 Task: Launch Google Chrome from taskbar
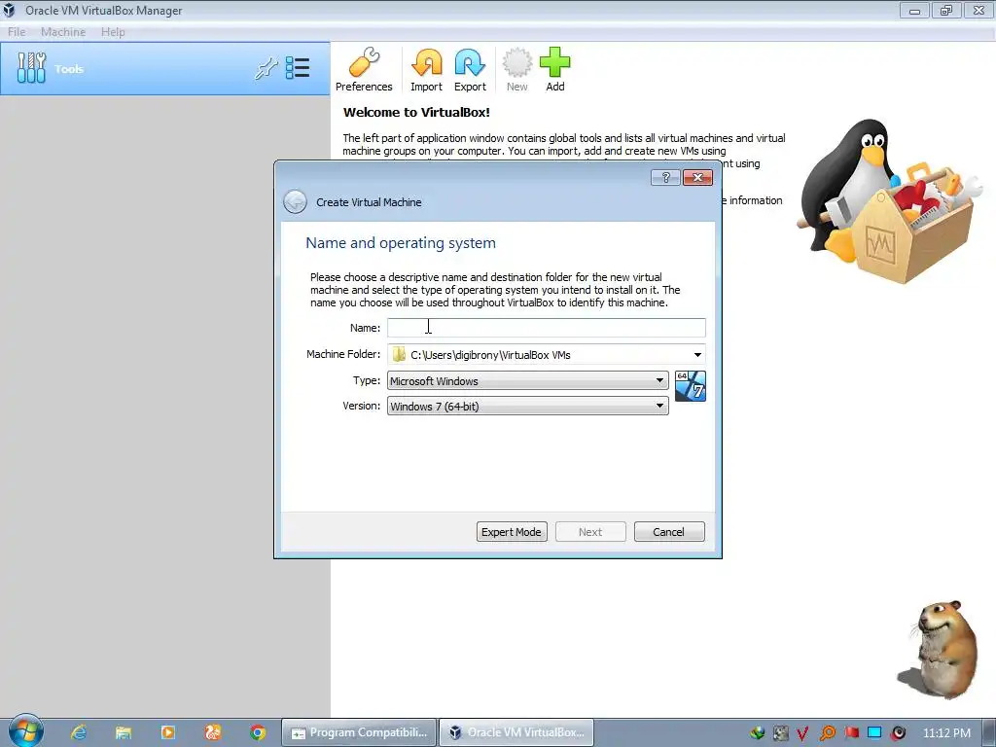257,732
